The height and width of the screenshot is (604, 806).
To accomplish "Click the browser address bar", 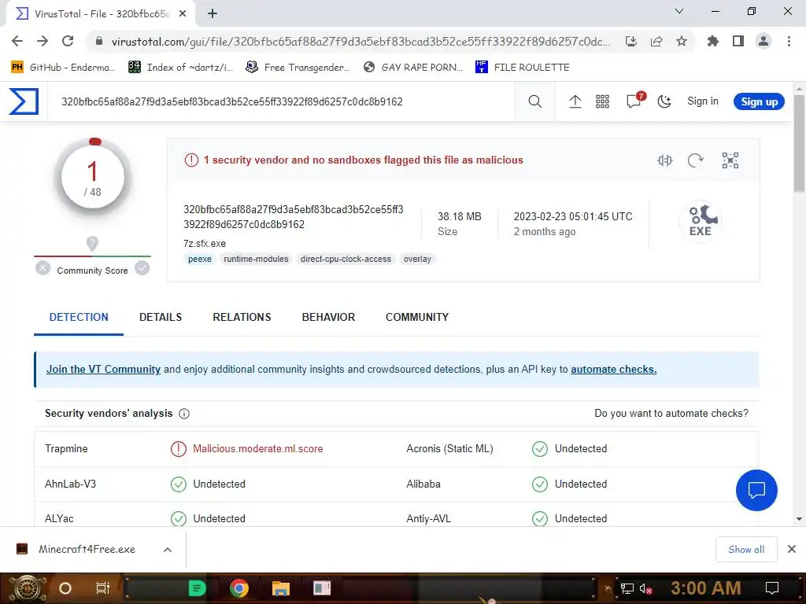I will click(x=360, y=42).
